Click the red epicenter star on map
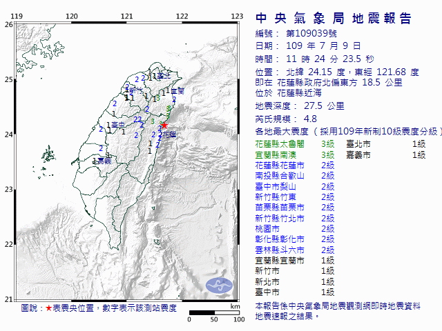 (x=164, y=126)
